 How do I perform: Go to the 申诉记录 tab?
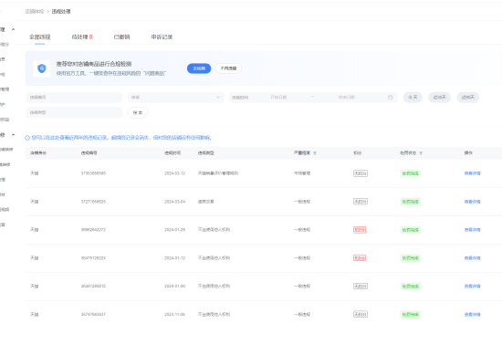[162, 37]
